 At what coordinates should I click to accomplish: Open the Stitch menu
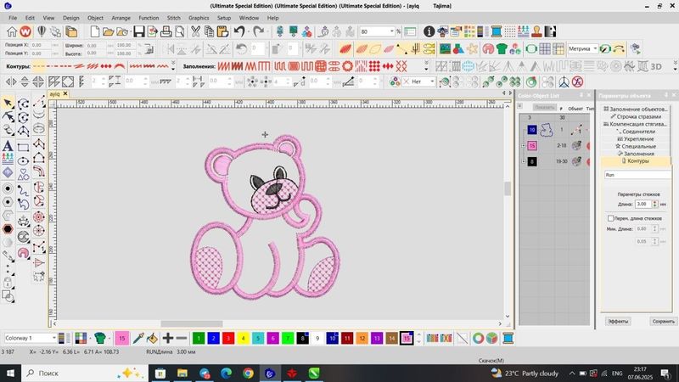[x=174, y=18]
